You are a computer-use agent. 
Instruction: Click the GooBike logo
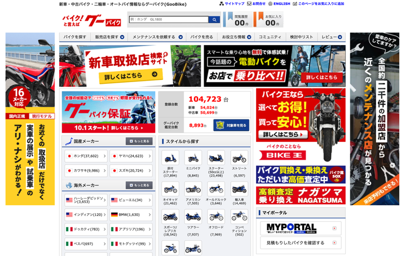pyautogui.click(x=92, y=20)
